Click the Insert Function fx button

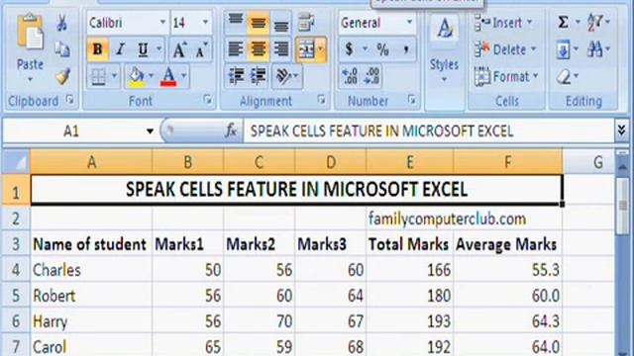231,131
